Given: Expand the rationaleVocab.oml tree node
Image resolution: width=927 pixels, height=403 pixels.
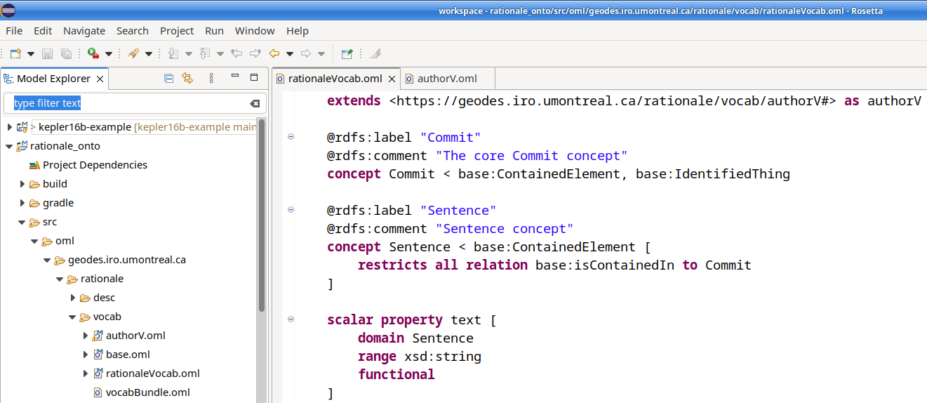Looking at the screenshot, I should [85, 374].
